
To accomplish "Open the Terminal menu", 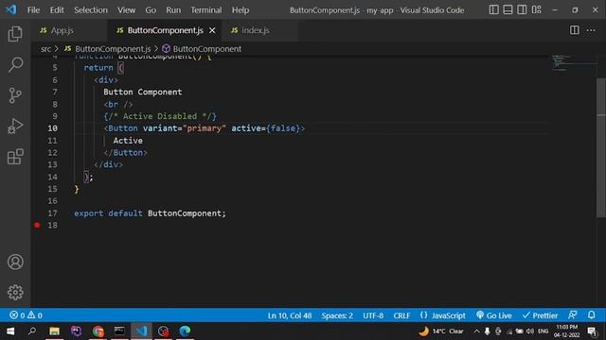I will click(206, 10).
